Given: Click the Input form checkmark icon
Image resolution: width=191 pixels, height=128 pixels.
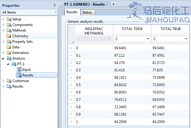Looking at the screenshot, I should tap(19, 70).
